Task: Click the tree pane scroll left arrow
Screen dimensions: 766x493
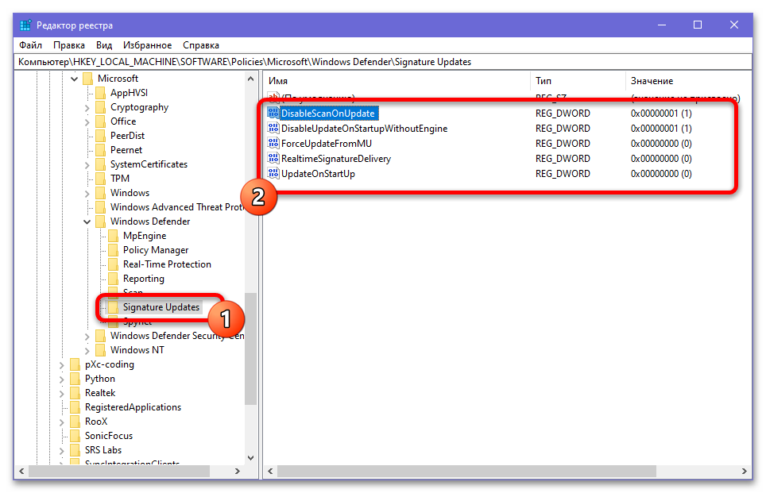Action: click(21, 471)
